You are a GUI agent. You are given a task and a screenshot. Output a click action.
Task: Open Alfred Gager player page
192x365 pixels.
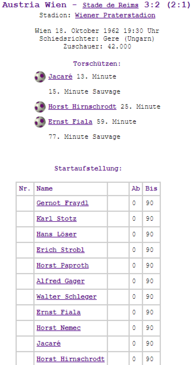pyautogui.click(x=60, y=281)
